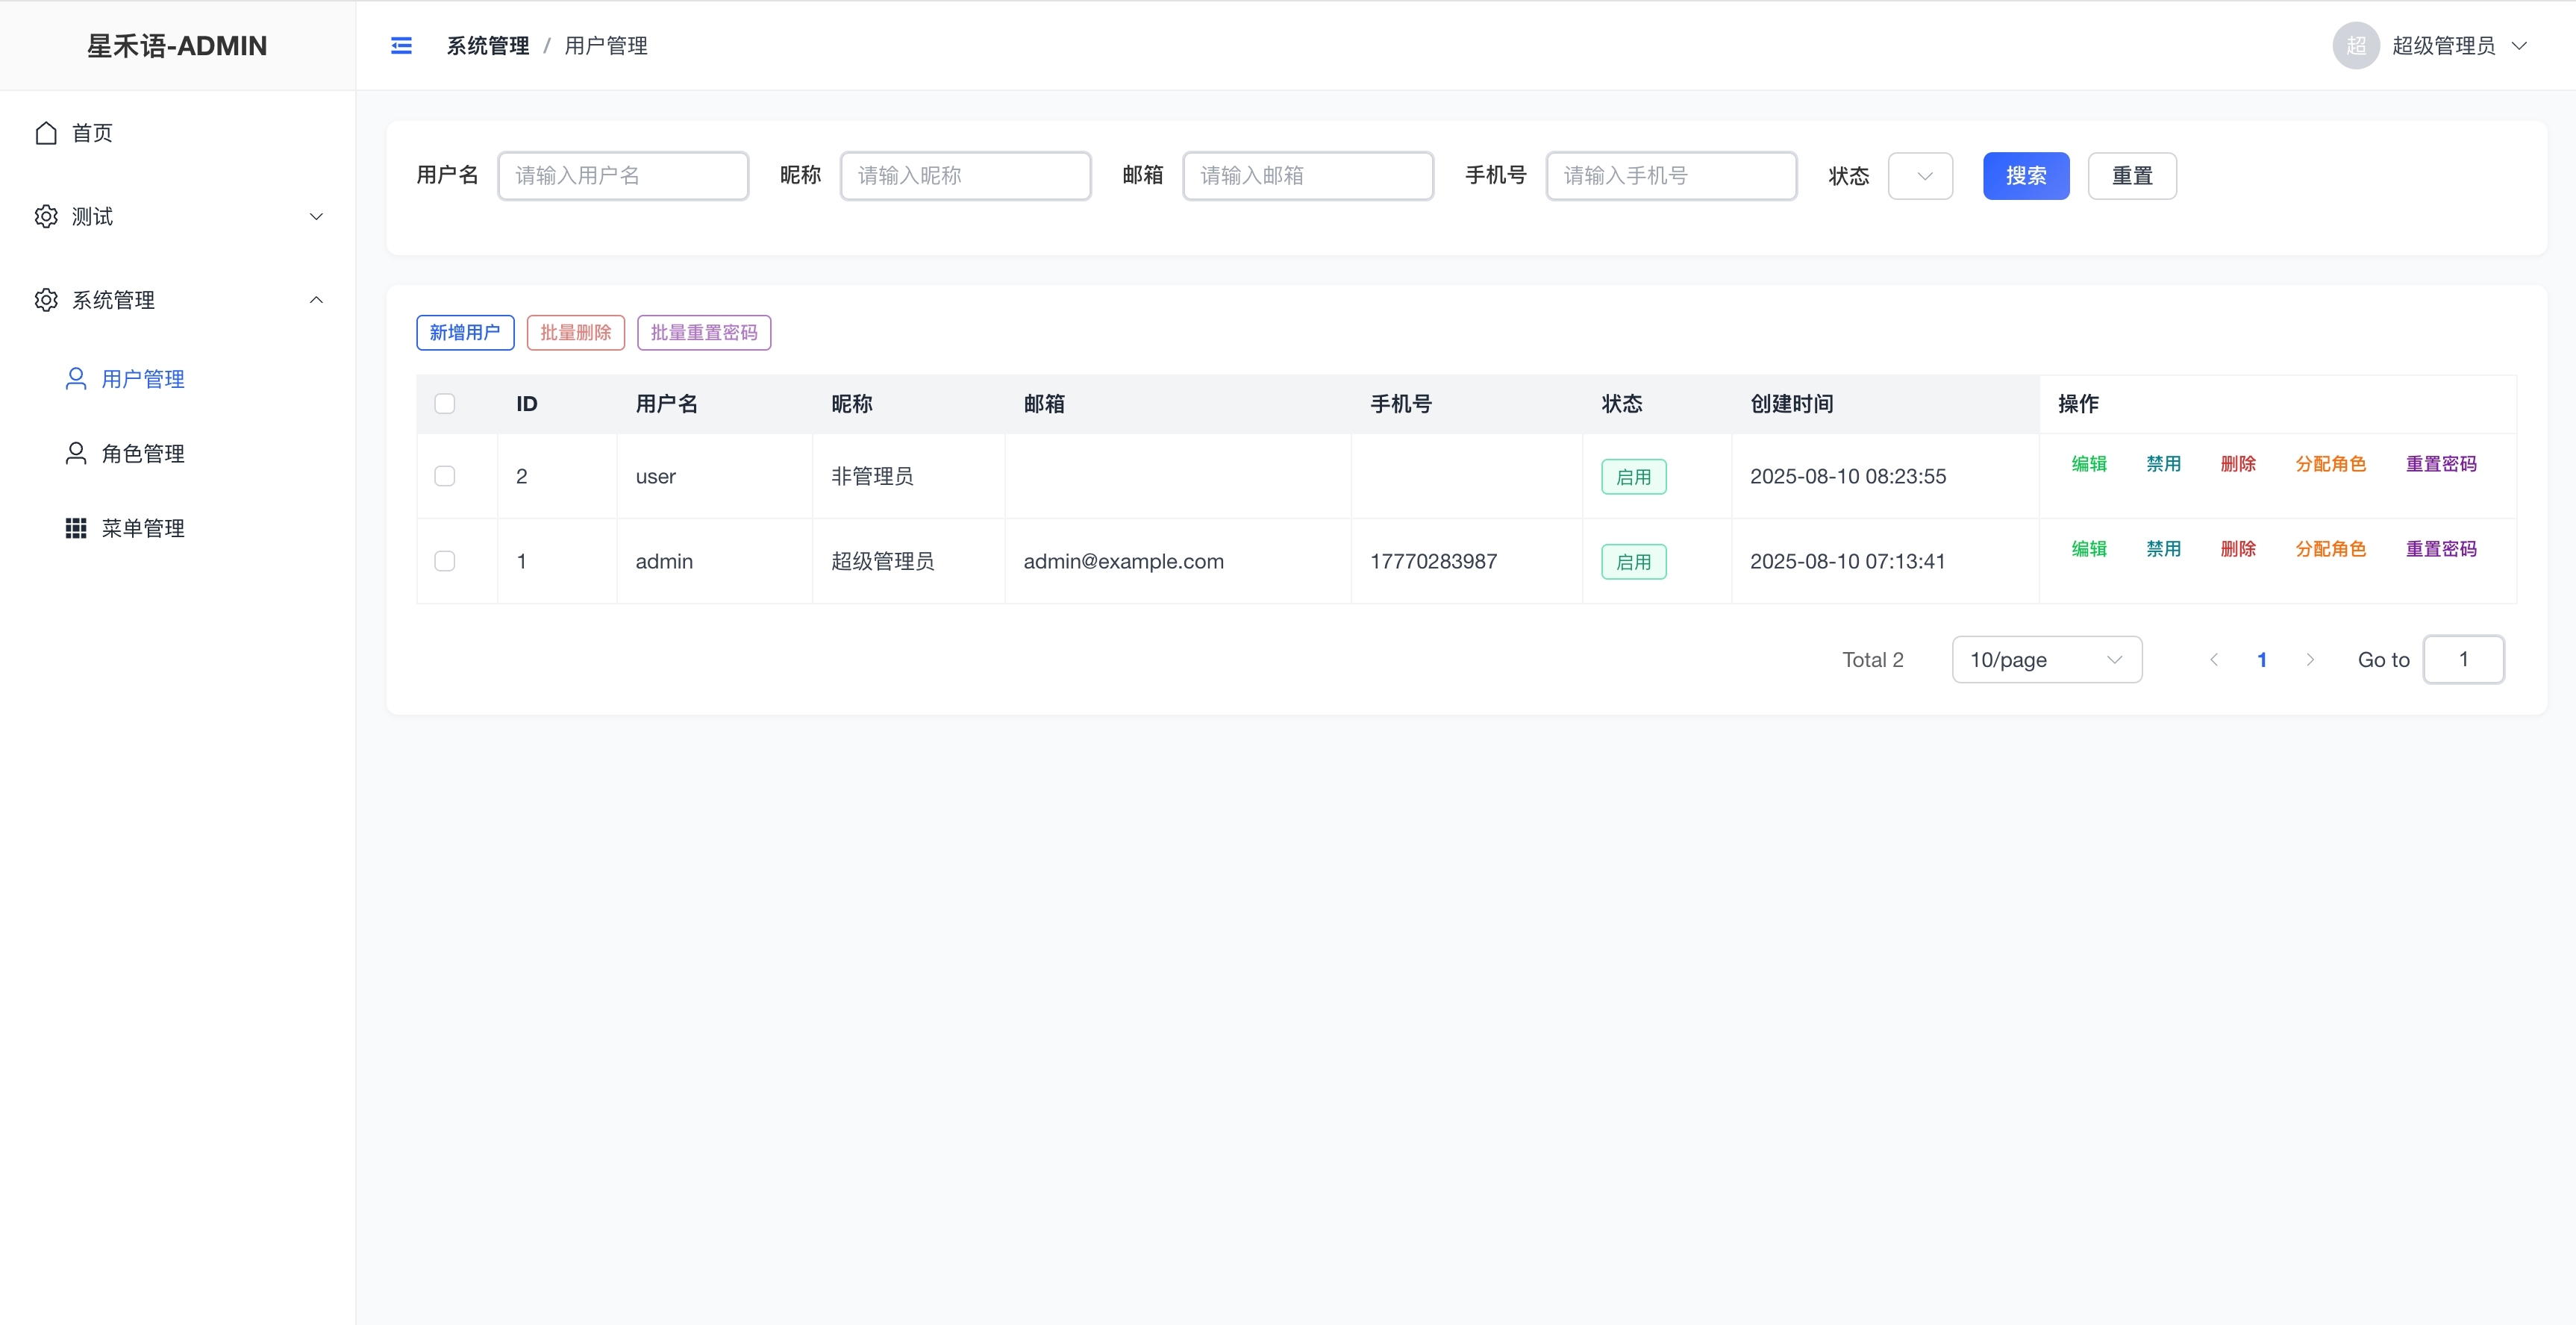Click the grid icon beside 菜单管理

click(x=76, y=528)
